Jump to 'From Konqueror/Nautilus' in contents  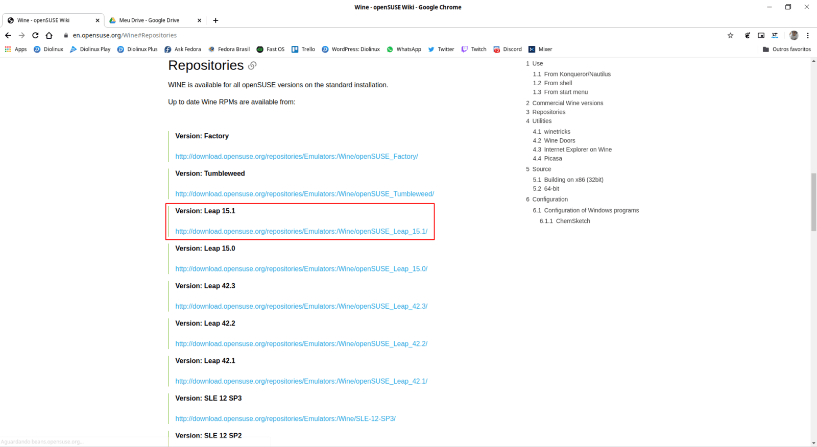pyautogui.click(x=572, y=74)
